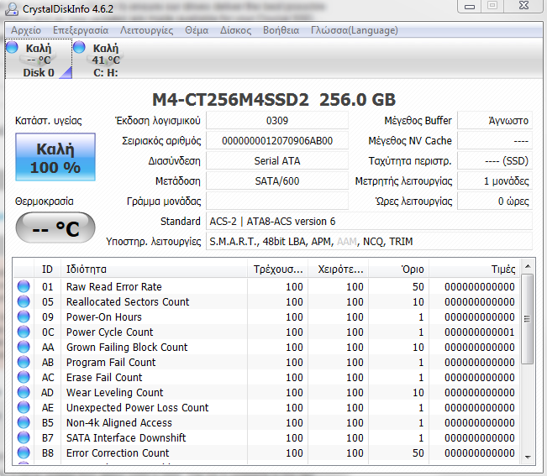
Task: Click the power count field 1 μονάδες
Action: 495,181
